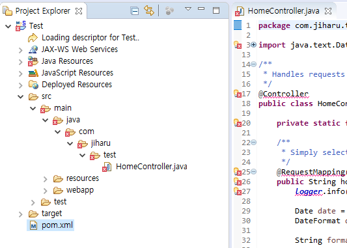Collapse Javadoc comment at line 14
This screenshot has width=347, height=248.
pos(254,64)
